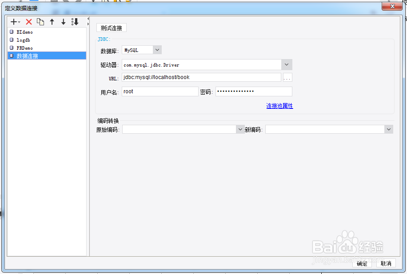Confirm with the 确定 button
The height and width of the screenshot is (274, 407).
362,263
